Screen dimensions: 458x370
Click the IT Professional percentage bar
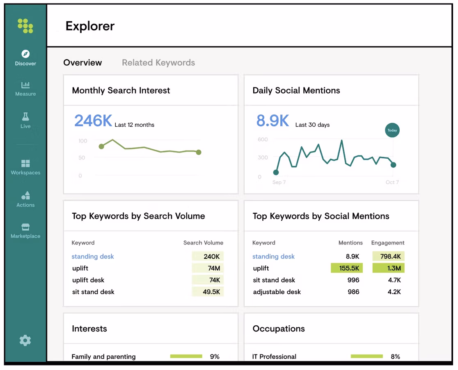click(366, 356)
